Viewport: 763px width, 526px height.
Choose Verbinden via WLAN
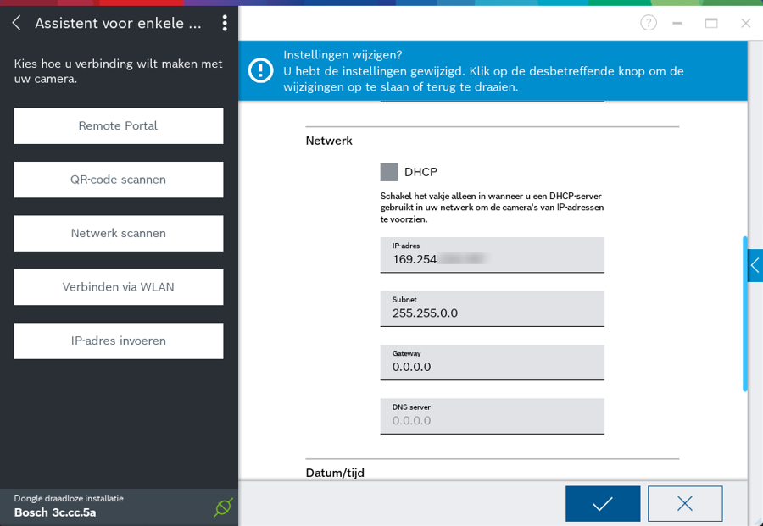(x=118, y=287)
